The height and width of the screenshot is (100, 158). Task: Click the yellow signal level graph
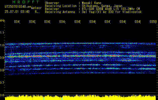(80, 97)
